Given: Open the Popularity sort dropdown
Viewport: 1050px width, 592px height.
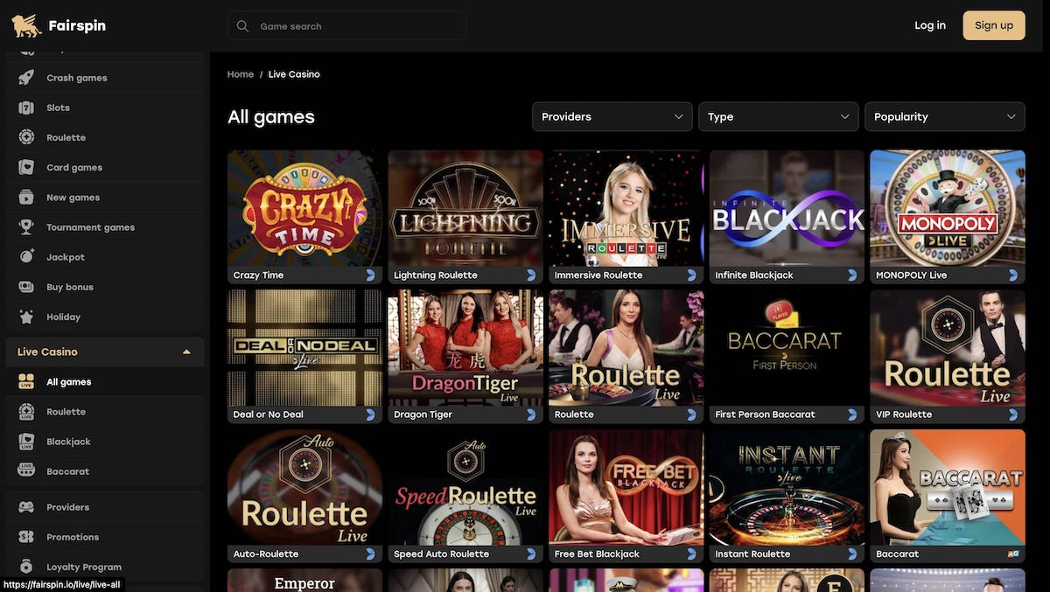Looking at the screenshot, I should (x=944, y=116).
